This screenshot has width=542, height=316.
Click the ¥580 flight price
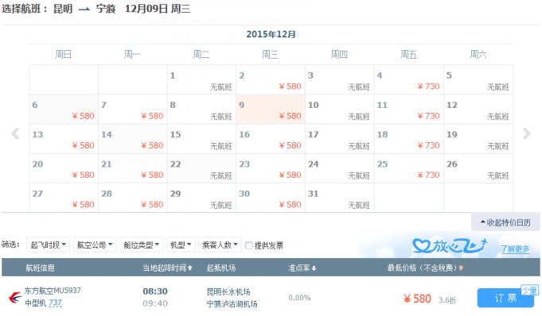417,299
